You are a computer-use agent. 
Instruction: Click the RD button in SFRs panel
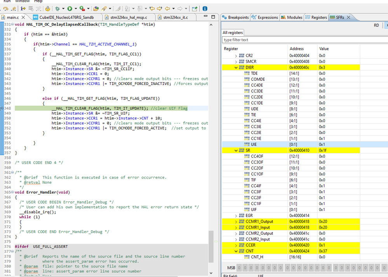[376, 25]
